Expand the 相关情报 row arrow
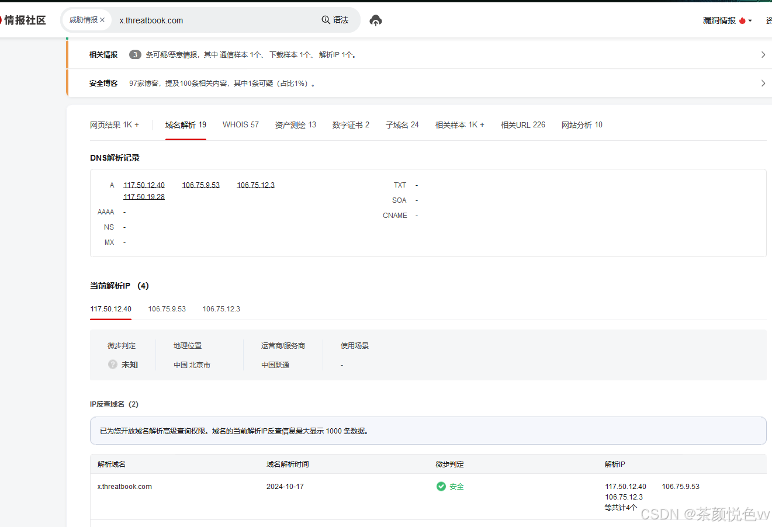The height and width of the screenshot is (527, 772). tap(763, 54)
